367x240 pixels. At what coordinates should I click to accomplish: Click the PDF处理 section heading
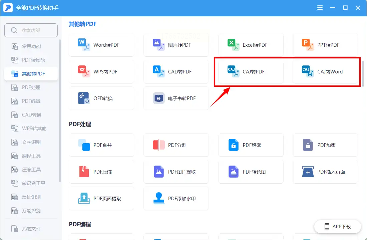80,124
